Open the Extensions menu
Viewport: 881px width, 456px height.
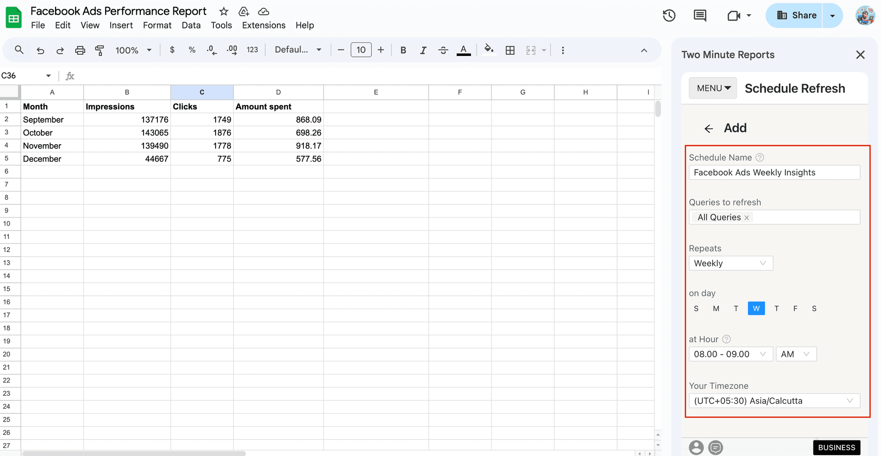click(263, 25)
